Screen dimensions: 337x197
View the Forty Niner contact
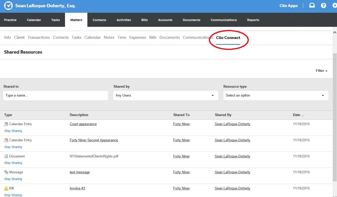click(181, 124)
